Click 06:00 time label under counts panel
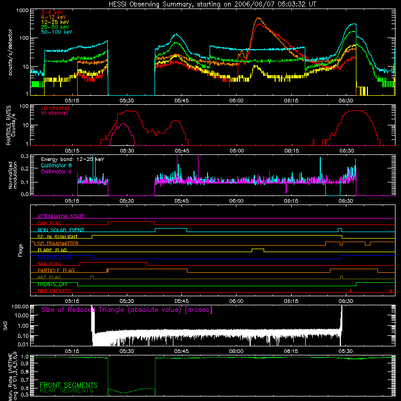 236,101
